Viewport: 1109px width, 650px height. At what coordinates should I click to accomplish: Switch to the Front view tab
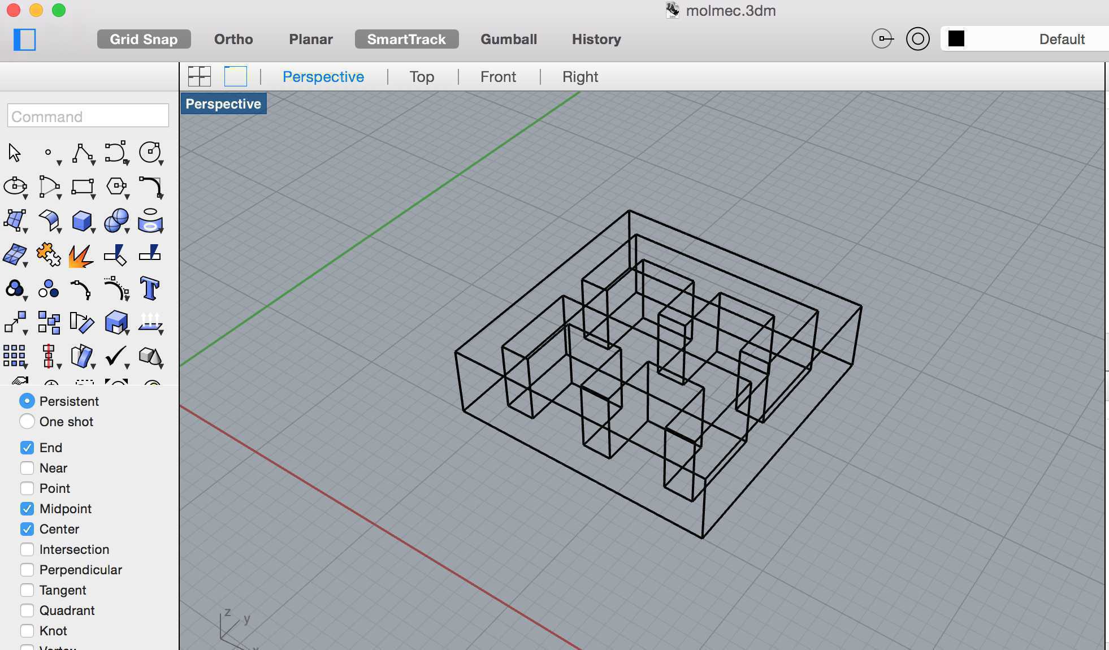498,77
